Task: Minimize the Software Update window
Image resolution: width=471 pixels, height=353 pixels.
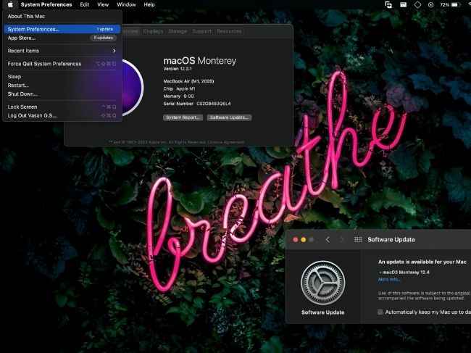Action: (304, 239)
